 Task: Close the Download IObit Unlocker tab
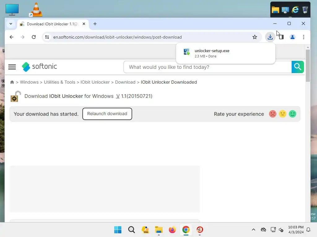pos(84,24)
